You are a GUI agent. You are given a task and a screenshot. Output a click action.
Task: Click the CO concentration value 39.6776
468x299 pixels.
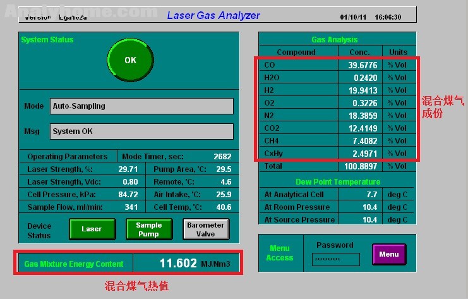click(x=363, y=65)
